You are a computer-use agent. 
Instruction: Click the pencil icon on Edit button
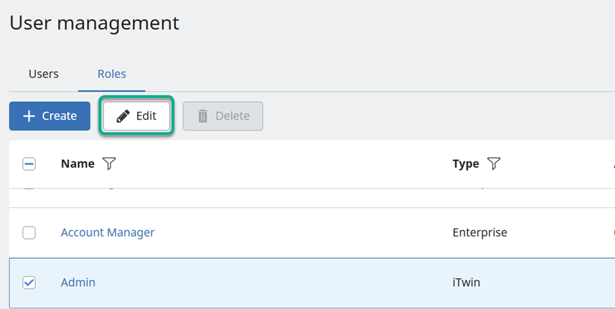pos(123,116)
